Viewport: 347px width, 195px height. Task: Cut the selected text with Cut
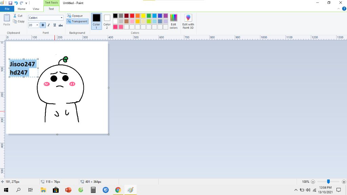click(18, 16)
